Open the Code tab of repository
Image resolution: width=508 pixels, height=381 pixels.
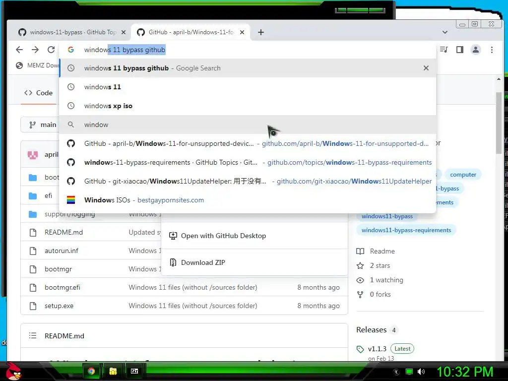pos(38,93)
